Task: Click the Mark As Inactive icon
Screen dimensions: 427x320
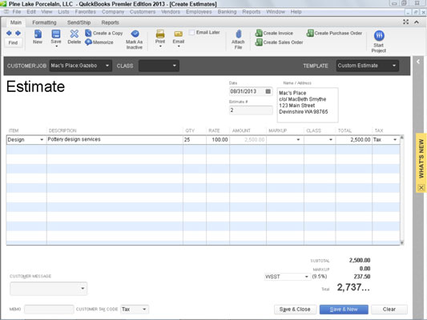Action: (x=135, y=34)
